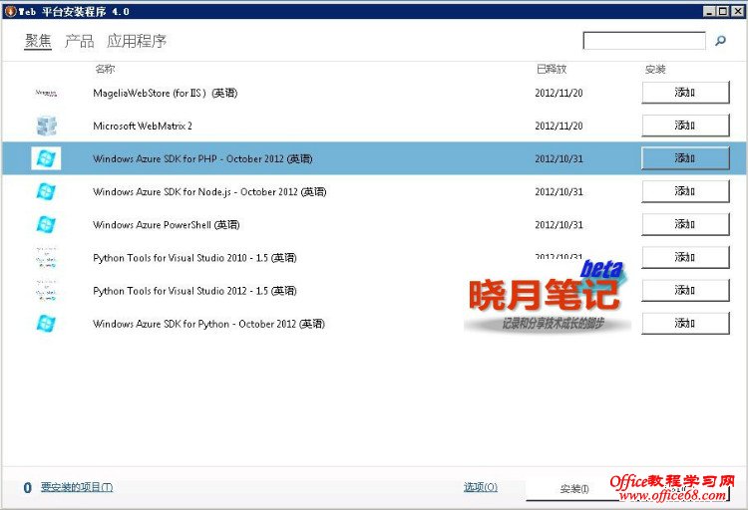
Task: Open the 要安装的项目 link
Action: click(x=77, y=487)
